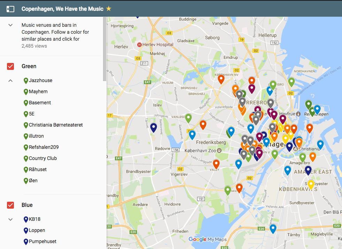Select Øen venue entry
This screenshot has height=249, width=342.
coord(33,180)
